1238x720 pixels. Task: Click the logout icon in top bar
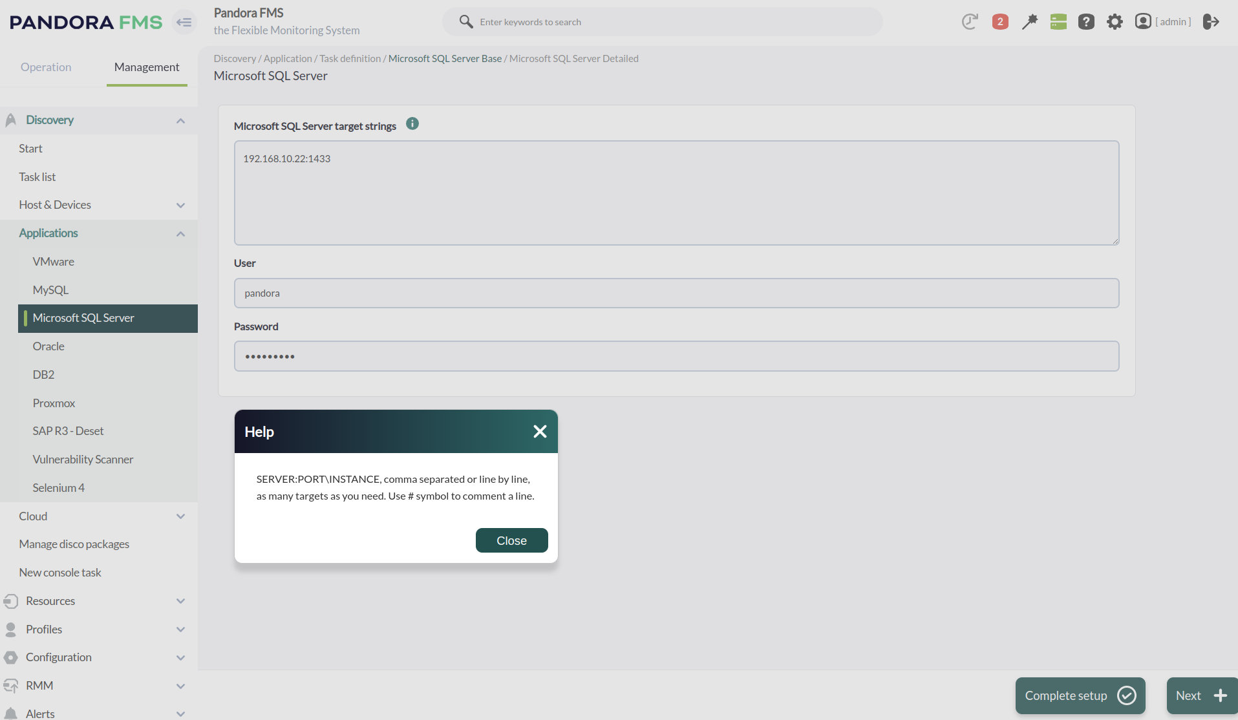[1211, 22]
